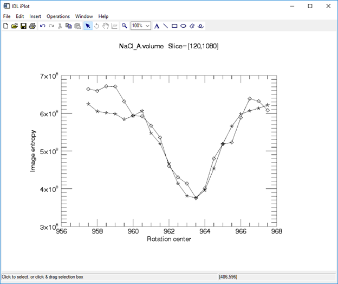Click the 966 tick label on x axis

coord(240,231)
